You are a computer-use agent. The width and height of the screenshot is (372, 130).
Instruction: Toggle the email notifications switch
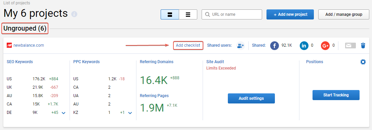350,46
